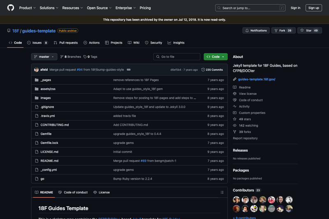The height and width of the screenshot is (219, 329).
Task: Switch to the Code tab
Action: [x=15, y=43]
